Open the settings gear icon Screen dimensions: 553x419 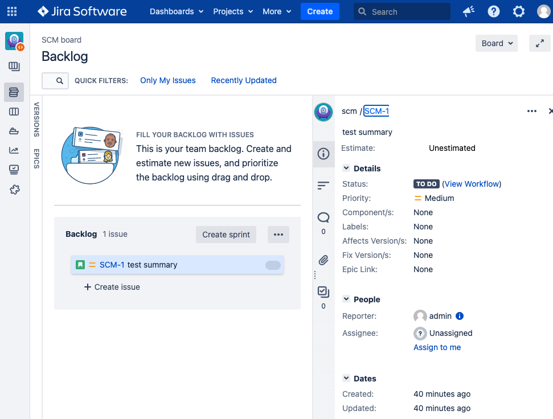pyautogui.click(x=518, y=11)
